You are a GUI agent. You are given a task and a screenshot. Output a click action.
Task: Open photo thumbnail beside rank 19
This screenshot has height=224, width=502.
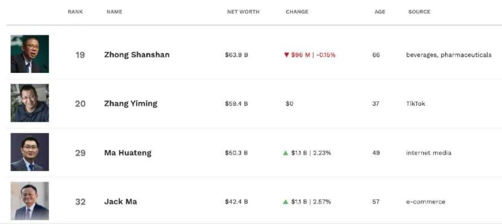tap(30, 54)
